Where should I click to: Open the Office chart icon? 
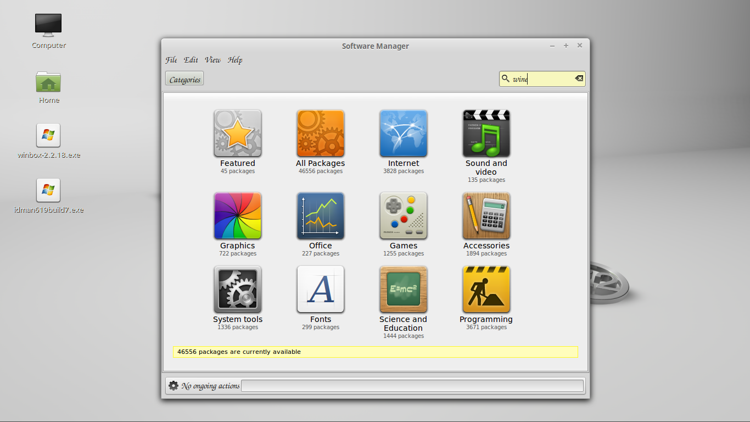coord(321,216)
